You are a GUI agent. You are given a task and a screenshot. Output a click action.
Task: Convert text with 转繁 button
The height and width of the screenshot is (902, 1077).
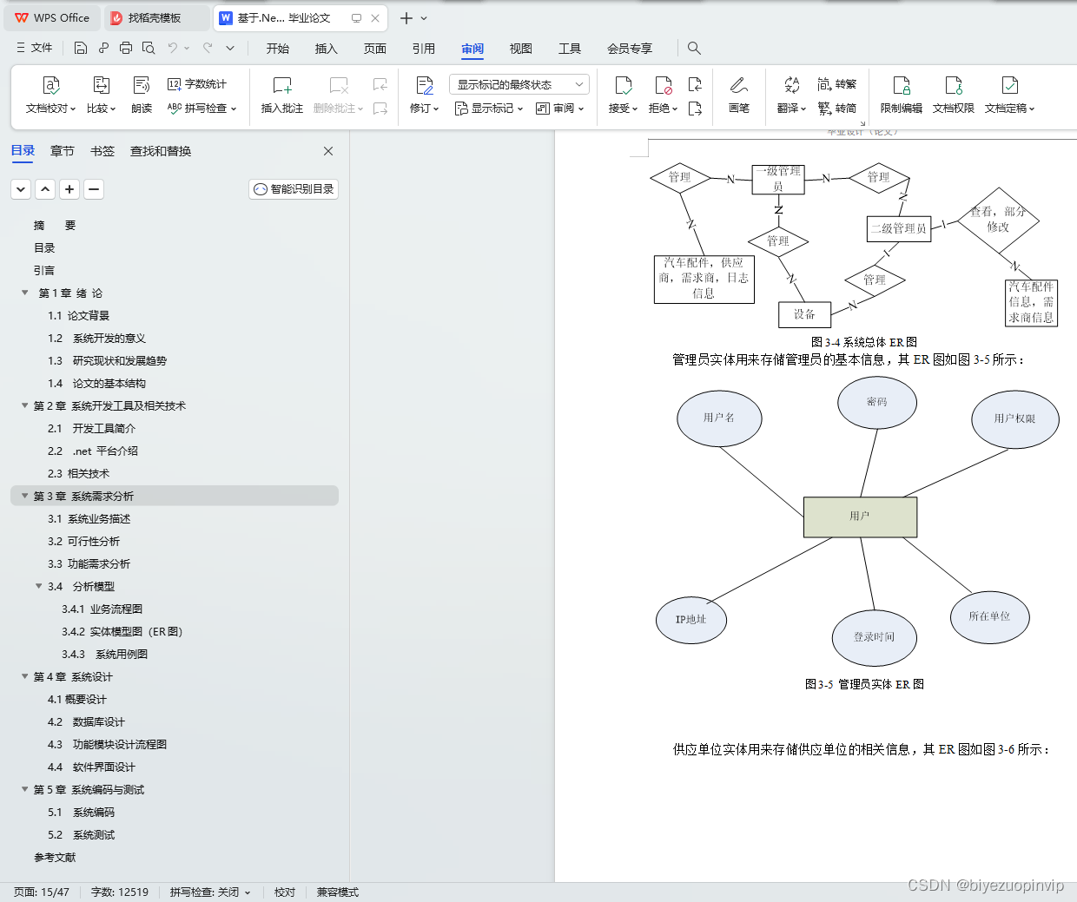[837, 84]
